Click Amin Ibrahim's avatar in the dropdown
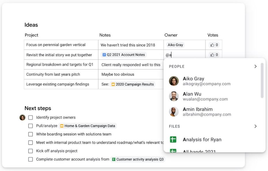 pyautogui.click(x=174, y=112)
